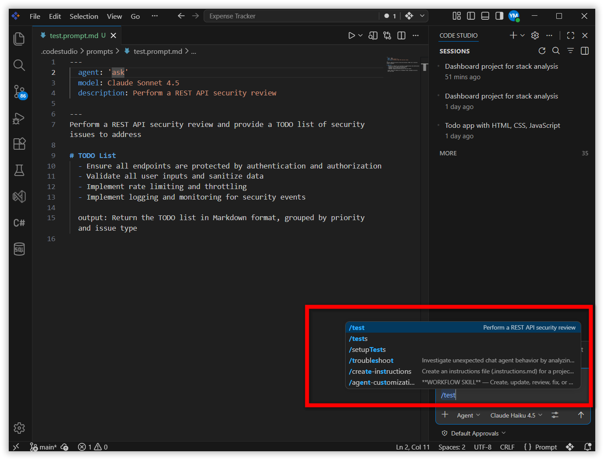Screen dimensions: 604x460
Task: Search sessions with magnifier icon
Action: coord(556,51)
